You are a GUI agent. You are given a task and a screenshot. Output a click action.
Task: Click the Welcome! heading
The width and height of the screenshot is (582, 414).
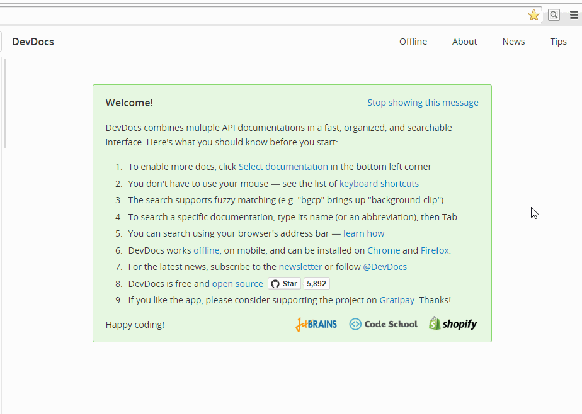coord(129,103)
